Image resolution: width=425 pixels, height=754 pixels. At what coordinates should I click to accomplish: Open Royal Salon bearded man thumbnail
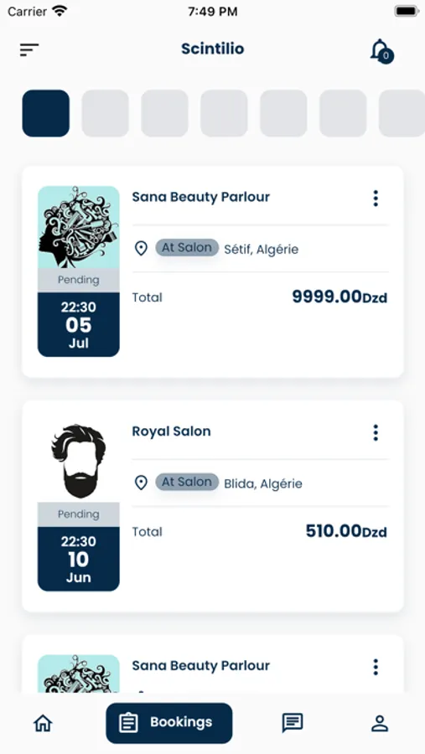(x=79, y=461)
